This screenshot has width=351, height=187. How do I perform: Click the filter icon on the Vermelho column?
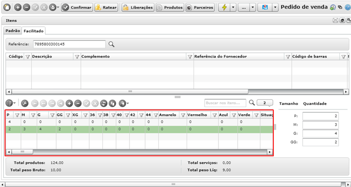pos(215,115)
